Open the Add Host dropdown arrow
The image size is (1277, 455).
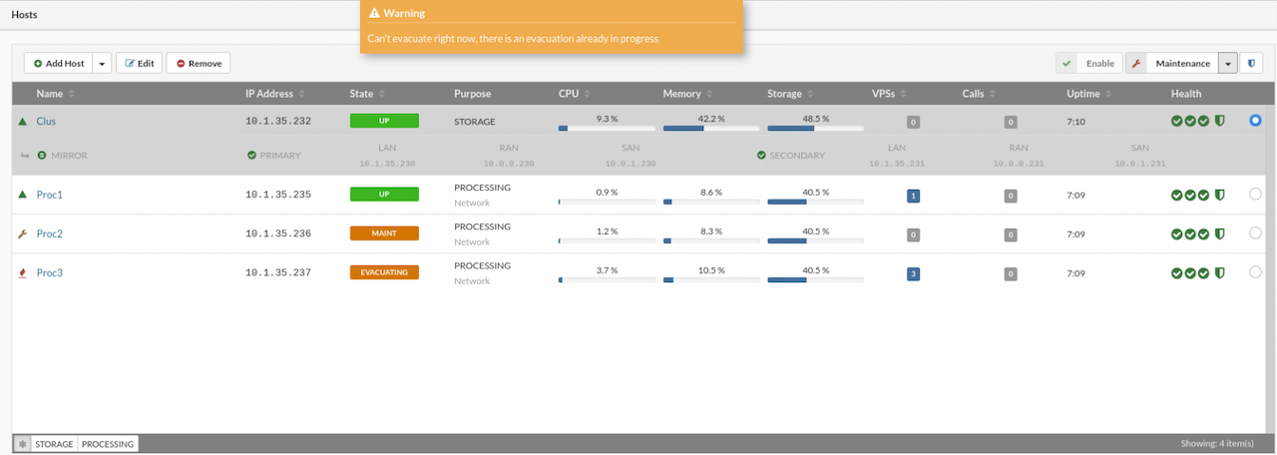coord(101,63)
